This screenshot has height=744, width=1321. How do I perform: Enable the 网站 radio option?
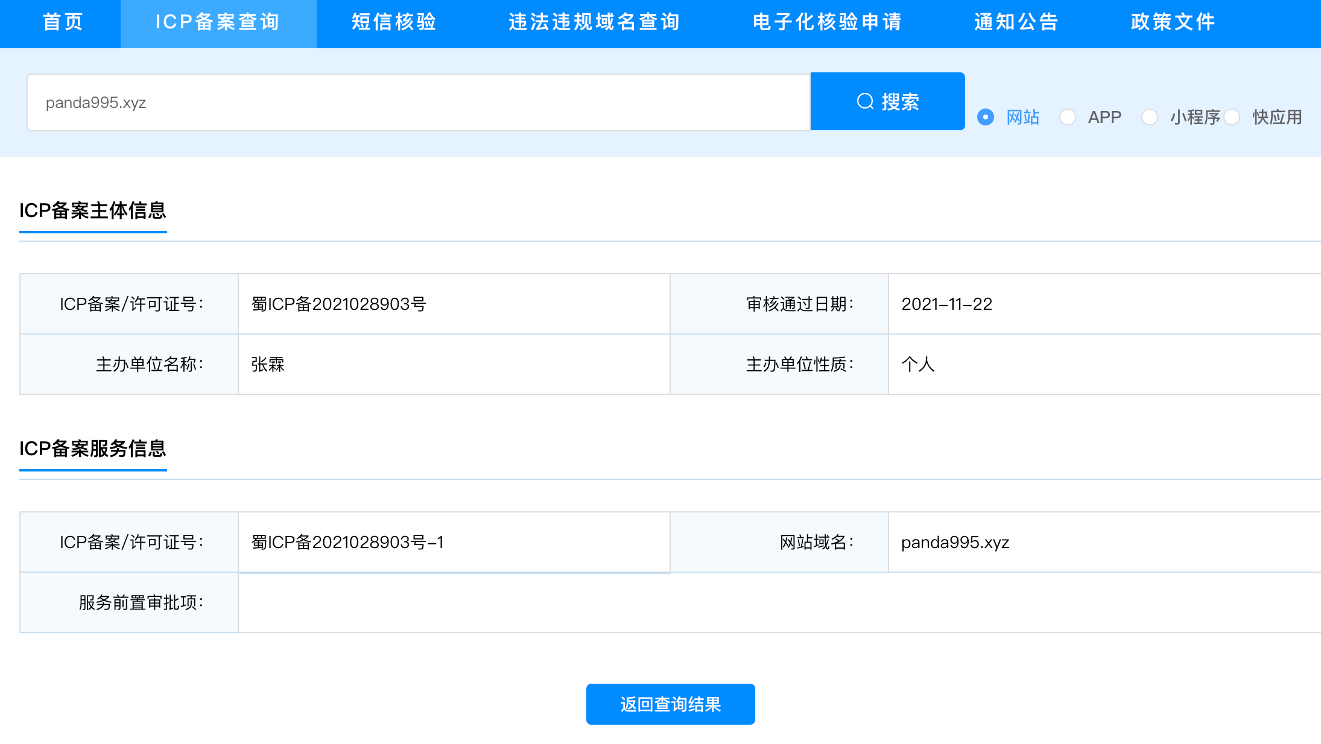(x=986, y=117)
